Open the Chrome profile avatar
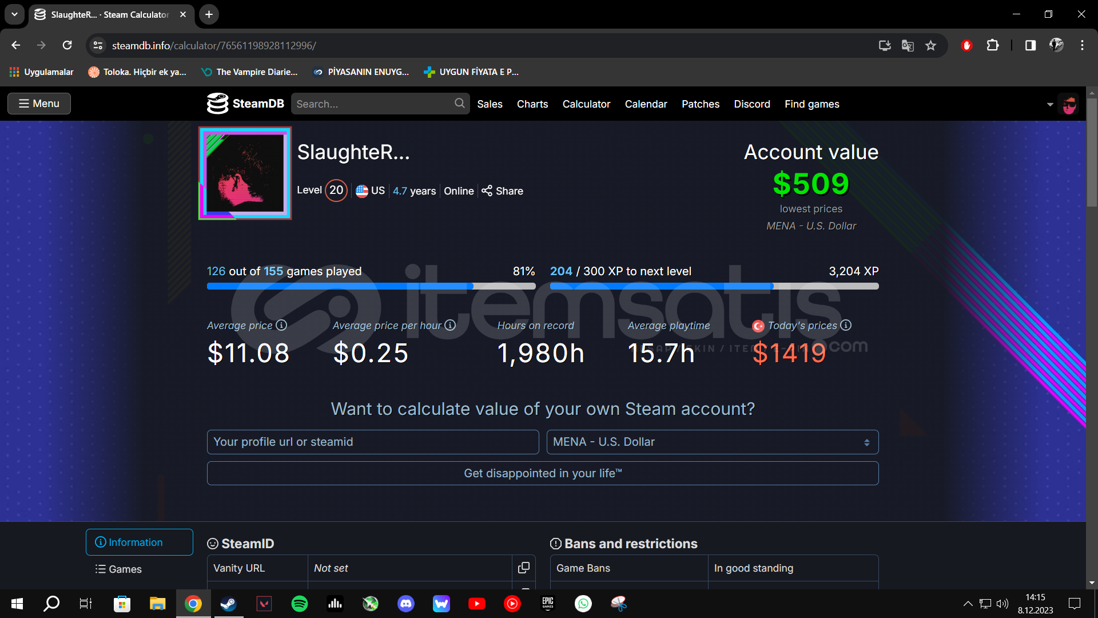Screen dimensions: 1098x618 click(x=1056, y=45)
